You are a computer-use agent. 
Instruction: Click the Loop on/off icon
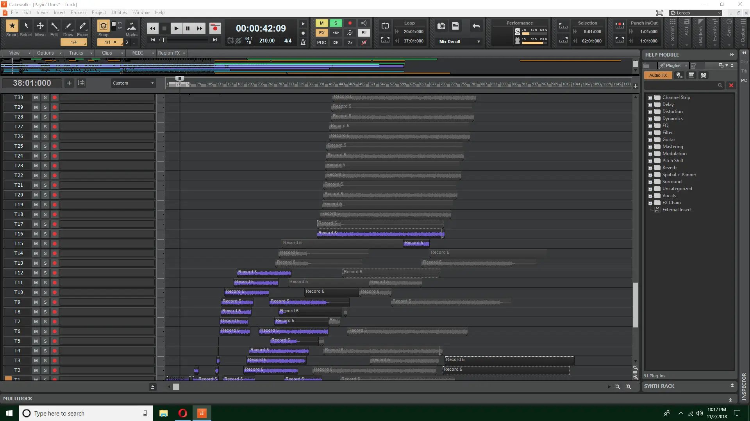tap(385, 26)
